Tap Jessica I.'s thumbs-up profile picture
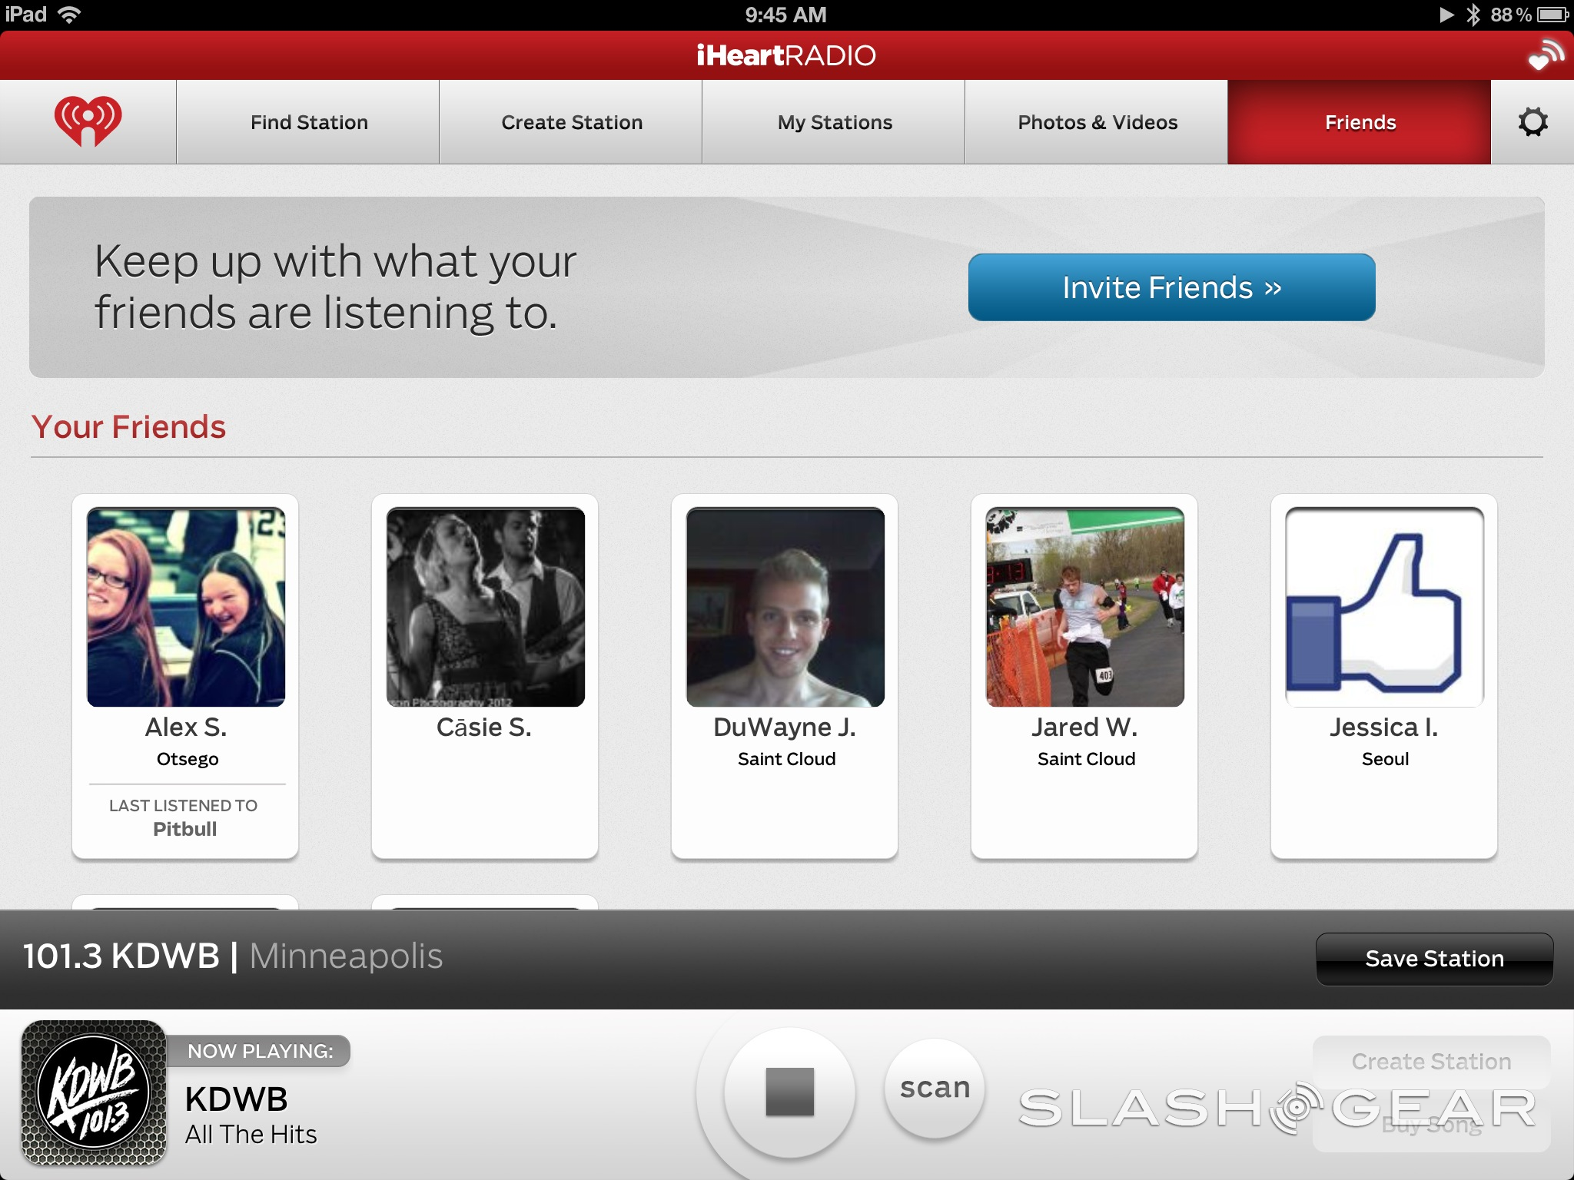Image resolution: width=1574 pixels, height=1180 pixels. tap(1384, 607)
